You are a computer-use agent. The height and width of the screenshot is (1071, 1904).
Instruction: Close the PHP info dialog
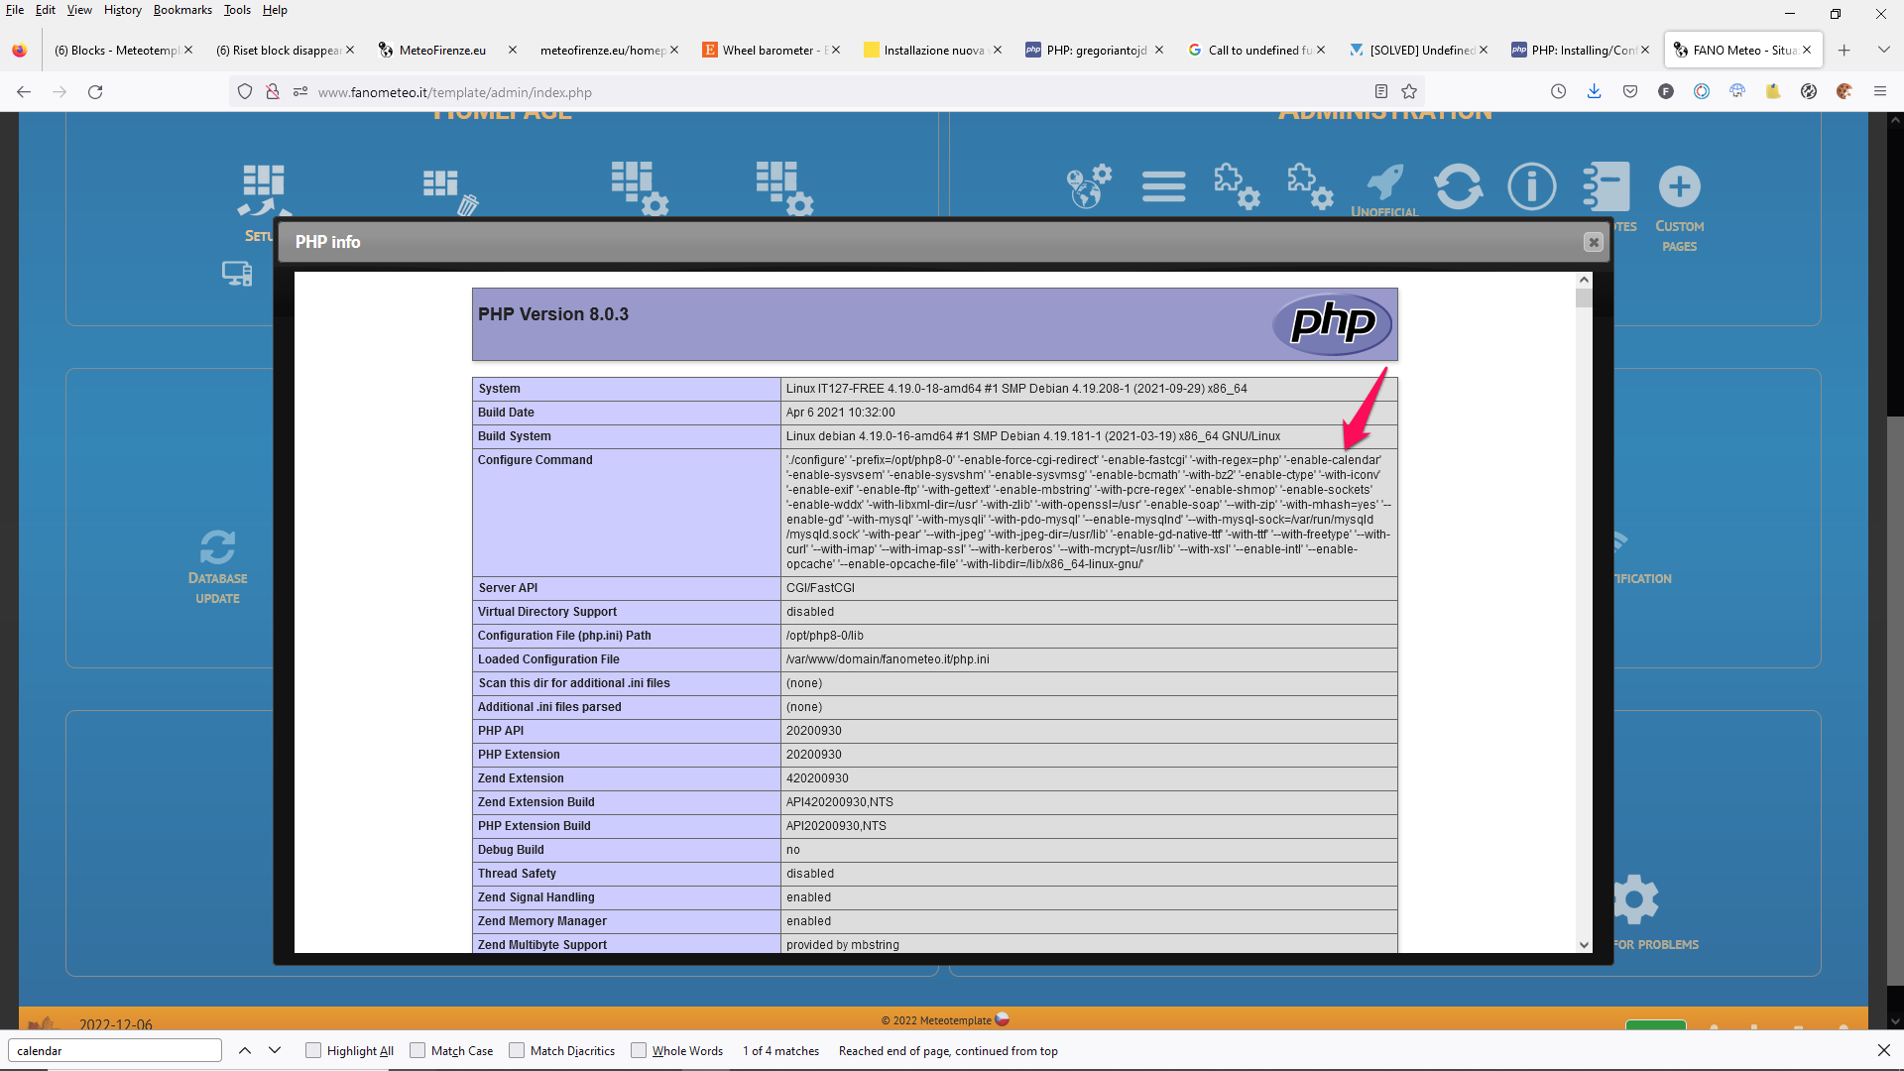click(1594, 242)
